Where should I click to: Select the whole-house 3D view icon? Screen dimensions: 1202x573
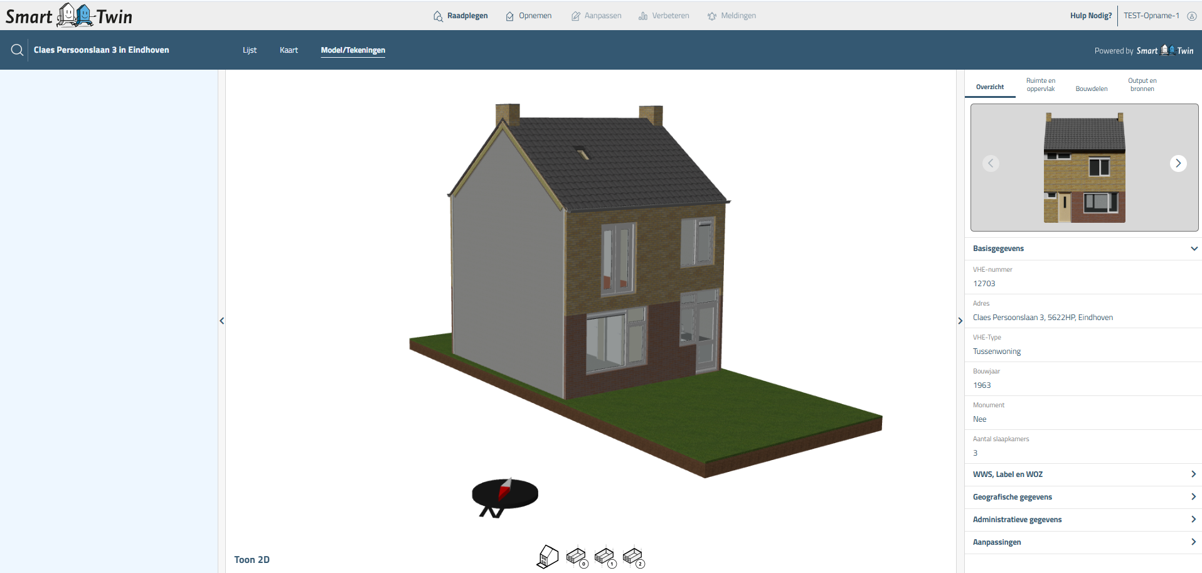(x=548, y=557)
